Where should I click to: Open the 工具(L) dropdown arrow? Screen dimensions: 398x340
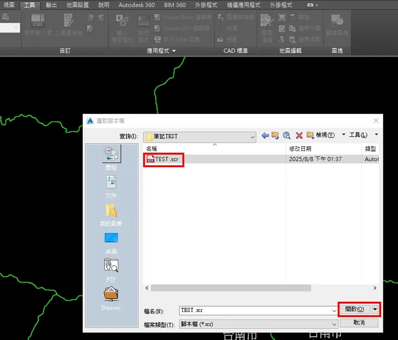[x=376, y=134]
